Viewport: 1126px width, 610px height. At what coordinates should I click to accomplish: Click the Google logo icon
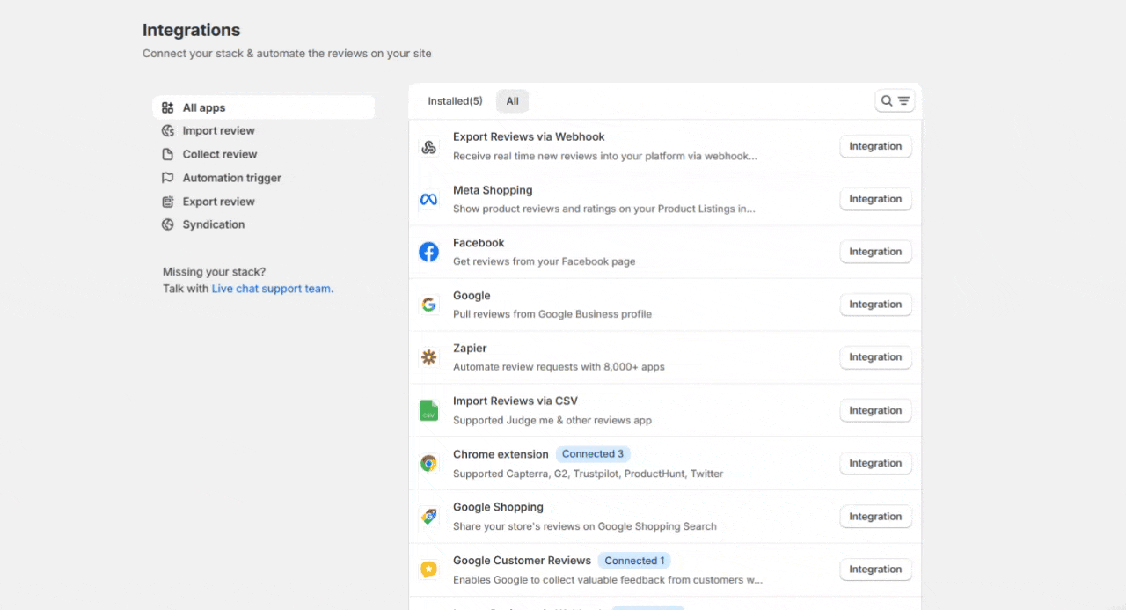coord(428,305)
